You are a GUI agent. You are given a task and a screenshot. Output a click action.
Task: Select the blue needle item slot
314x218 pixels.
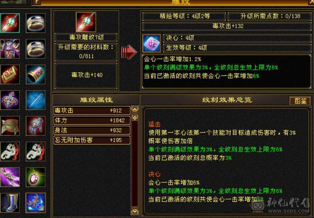(x=36, y=100)
